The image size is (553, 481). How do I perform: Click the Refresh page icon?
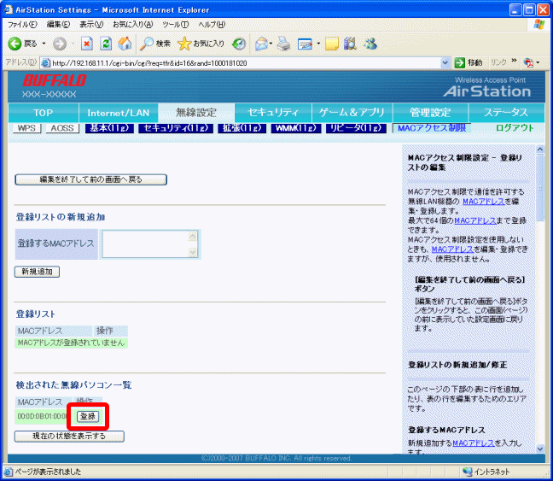106,44
